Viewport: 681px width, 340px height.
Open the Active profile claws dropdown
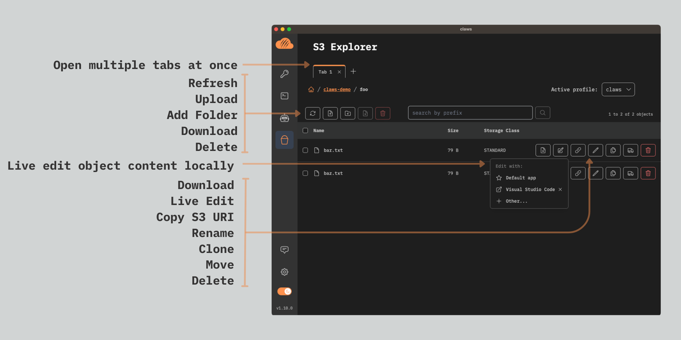click(618, 89)
